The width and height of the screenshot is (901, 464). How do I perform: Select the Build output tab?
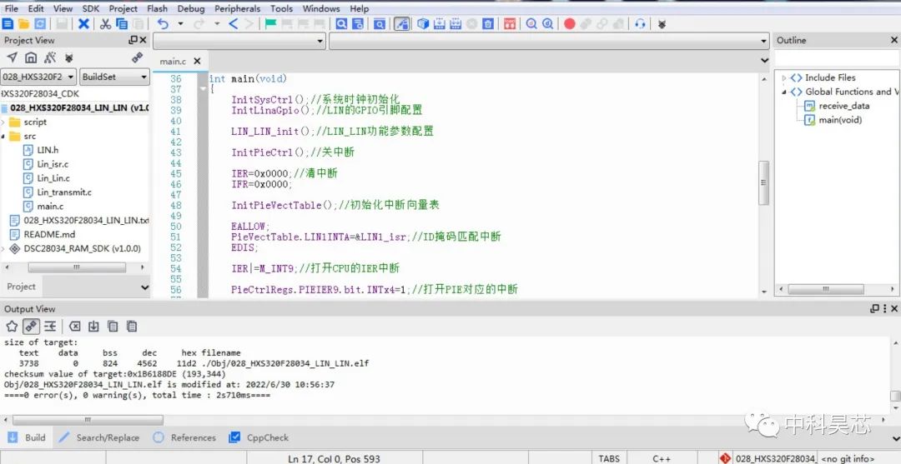click(x=27, y=437)
